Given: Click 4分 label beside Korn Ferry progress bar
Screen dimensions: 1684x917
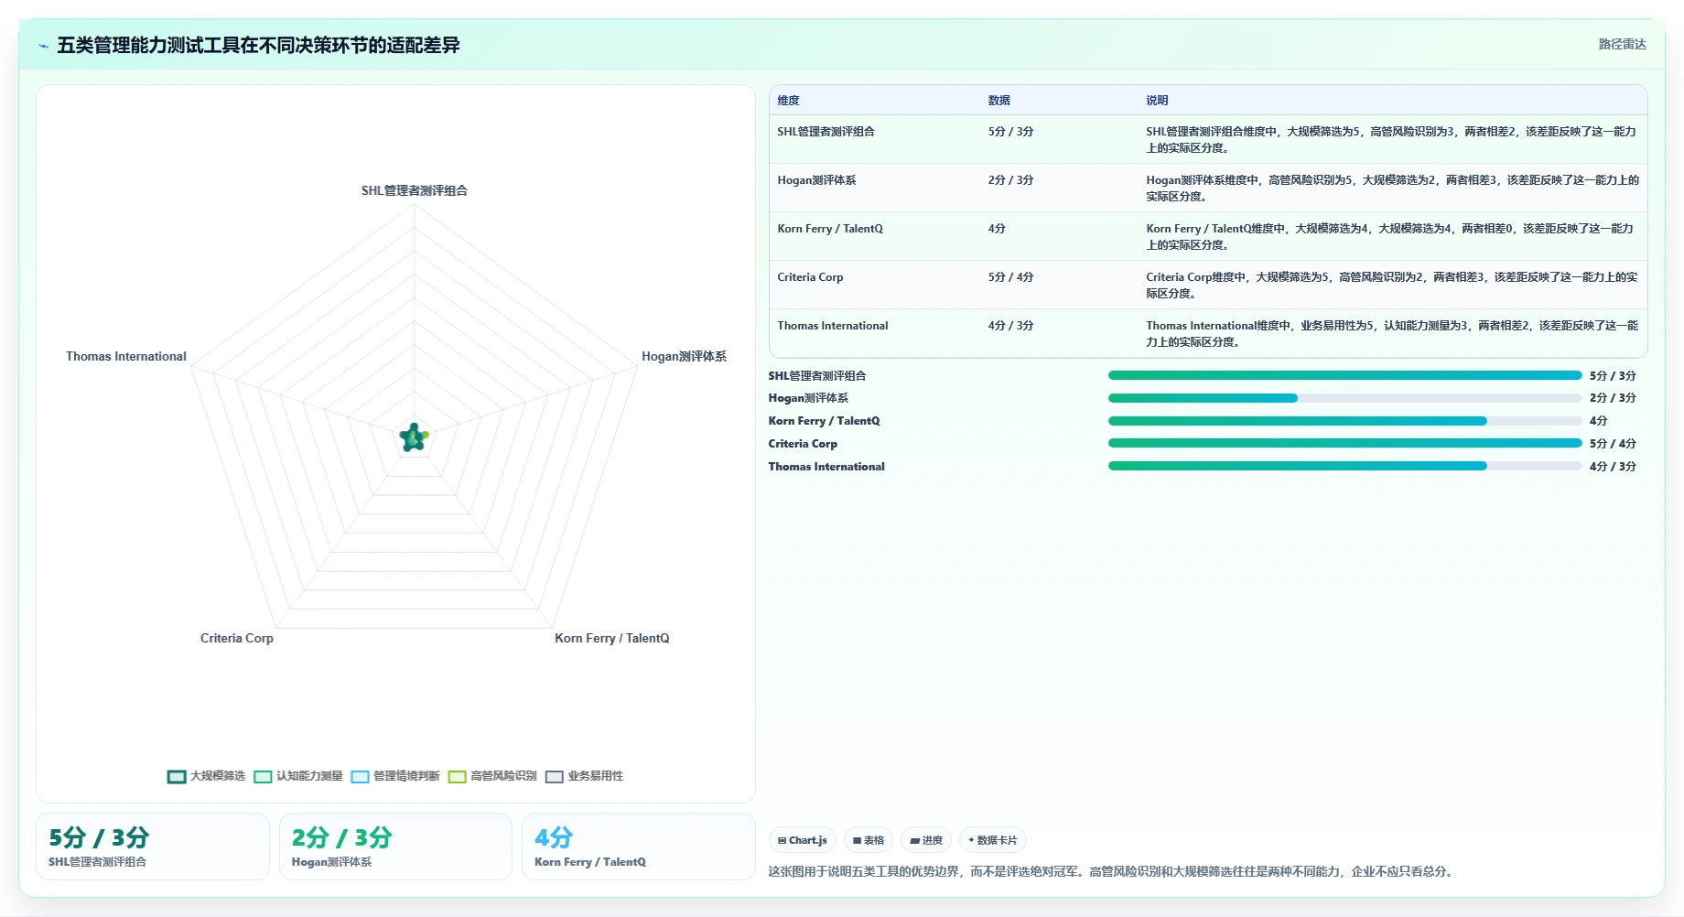Looking at the screenshot, I should click(1598, 421).
